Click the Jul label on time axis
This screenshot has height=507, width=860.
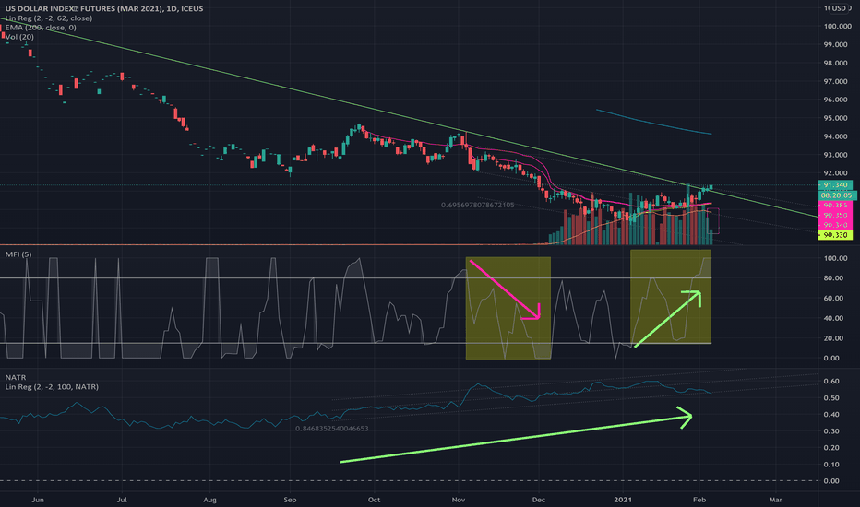122,500
